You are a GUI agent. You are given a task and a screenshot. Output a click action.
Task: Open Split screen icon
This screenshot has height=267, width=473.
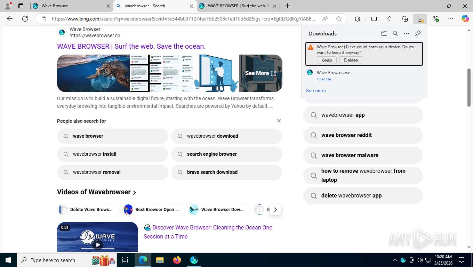374,19
